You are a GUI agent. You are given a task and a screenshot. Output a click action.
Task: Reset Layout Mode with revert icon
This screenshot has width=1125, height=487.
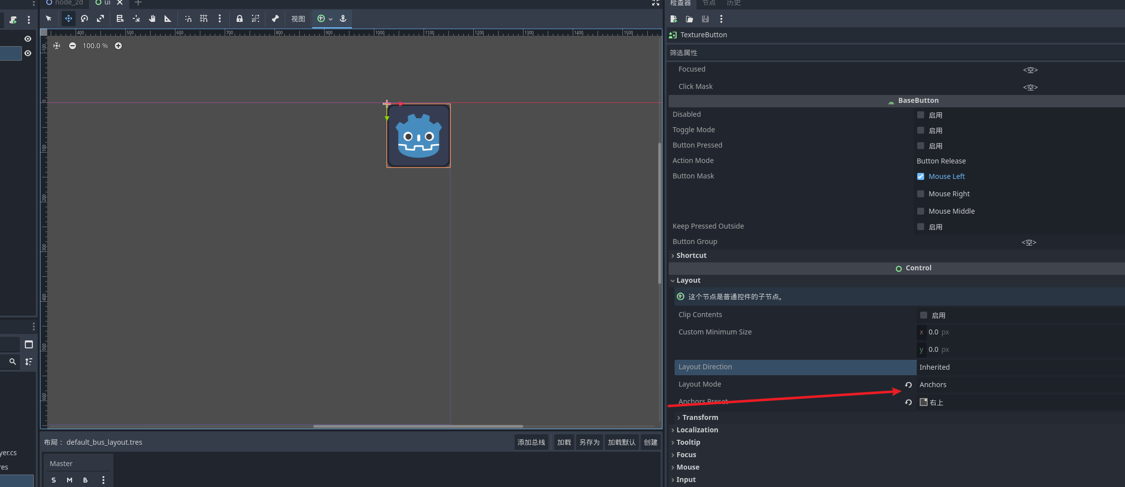pos(908,385)
